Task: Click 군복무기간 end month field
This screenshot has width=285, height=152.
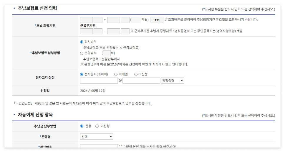Action: 125,31
